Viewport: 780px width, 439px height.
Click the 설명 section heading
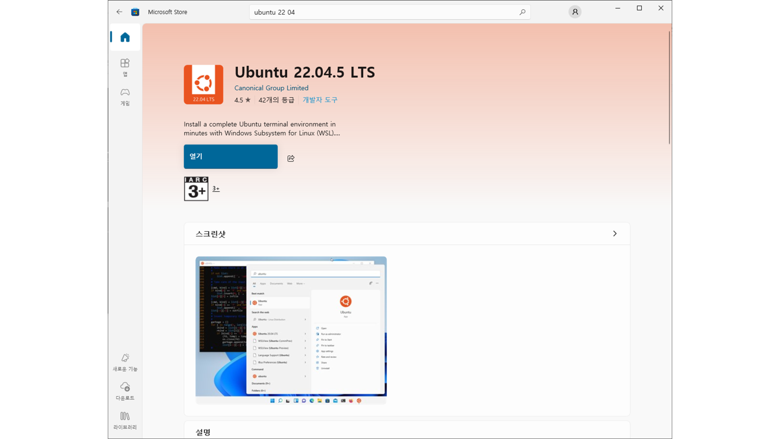coord(203,432)
